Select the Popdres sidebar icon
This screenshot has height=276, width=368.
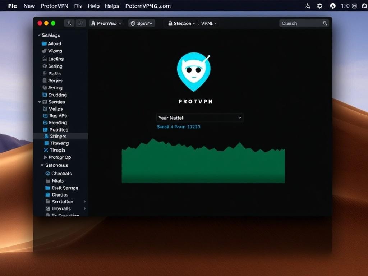[x=46, y=129]
